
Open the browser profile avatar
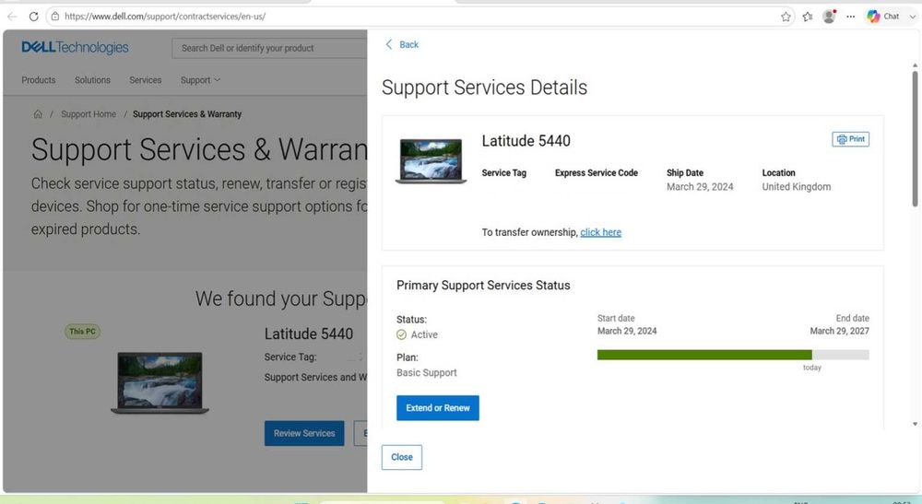829,17
